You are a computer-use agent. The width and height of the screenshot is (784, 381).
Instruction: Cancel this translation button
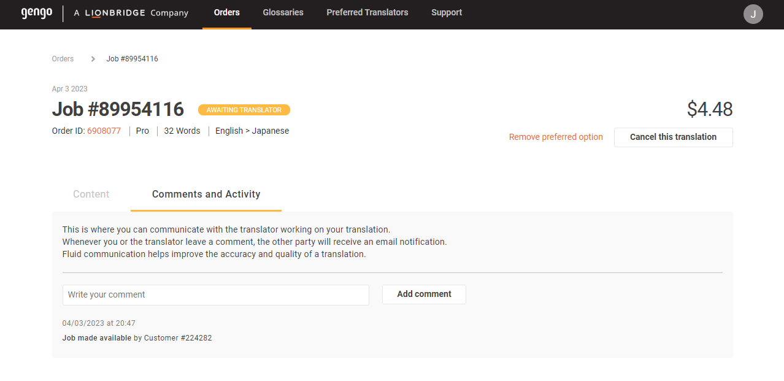(x=673, y=137)
